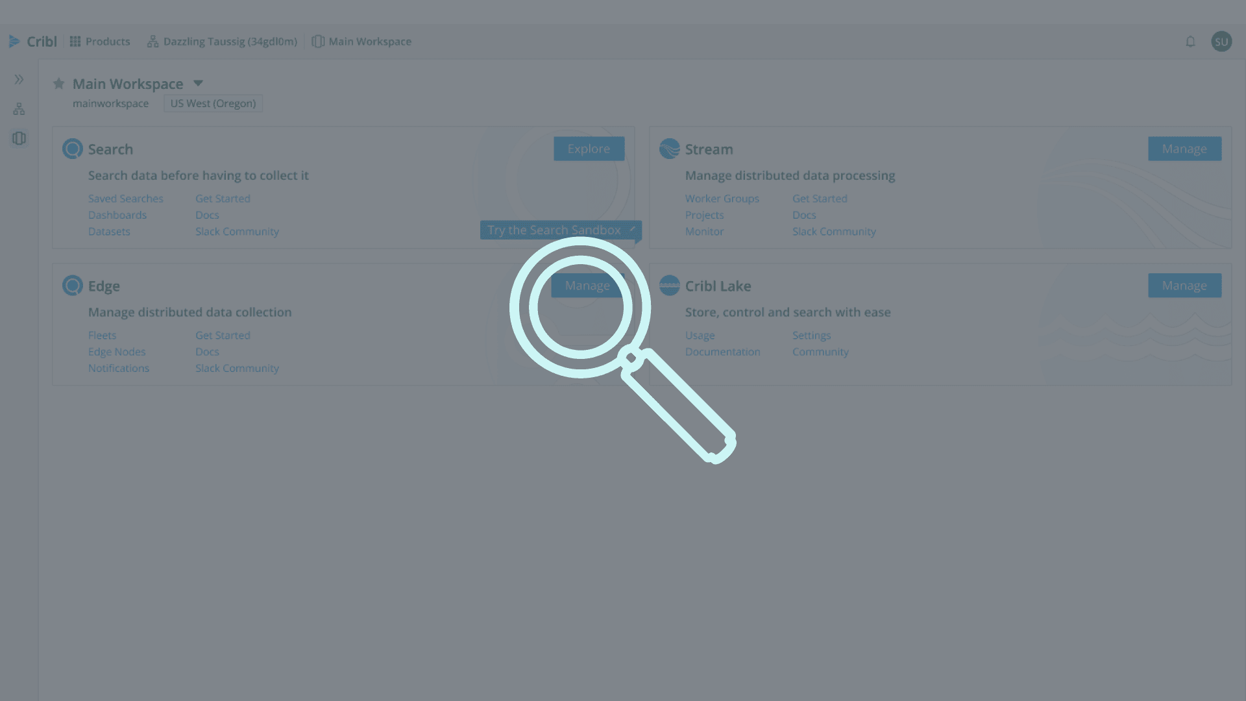Open Slack Community link in Search card
1246x701 pixels.
coord(237,231)
